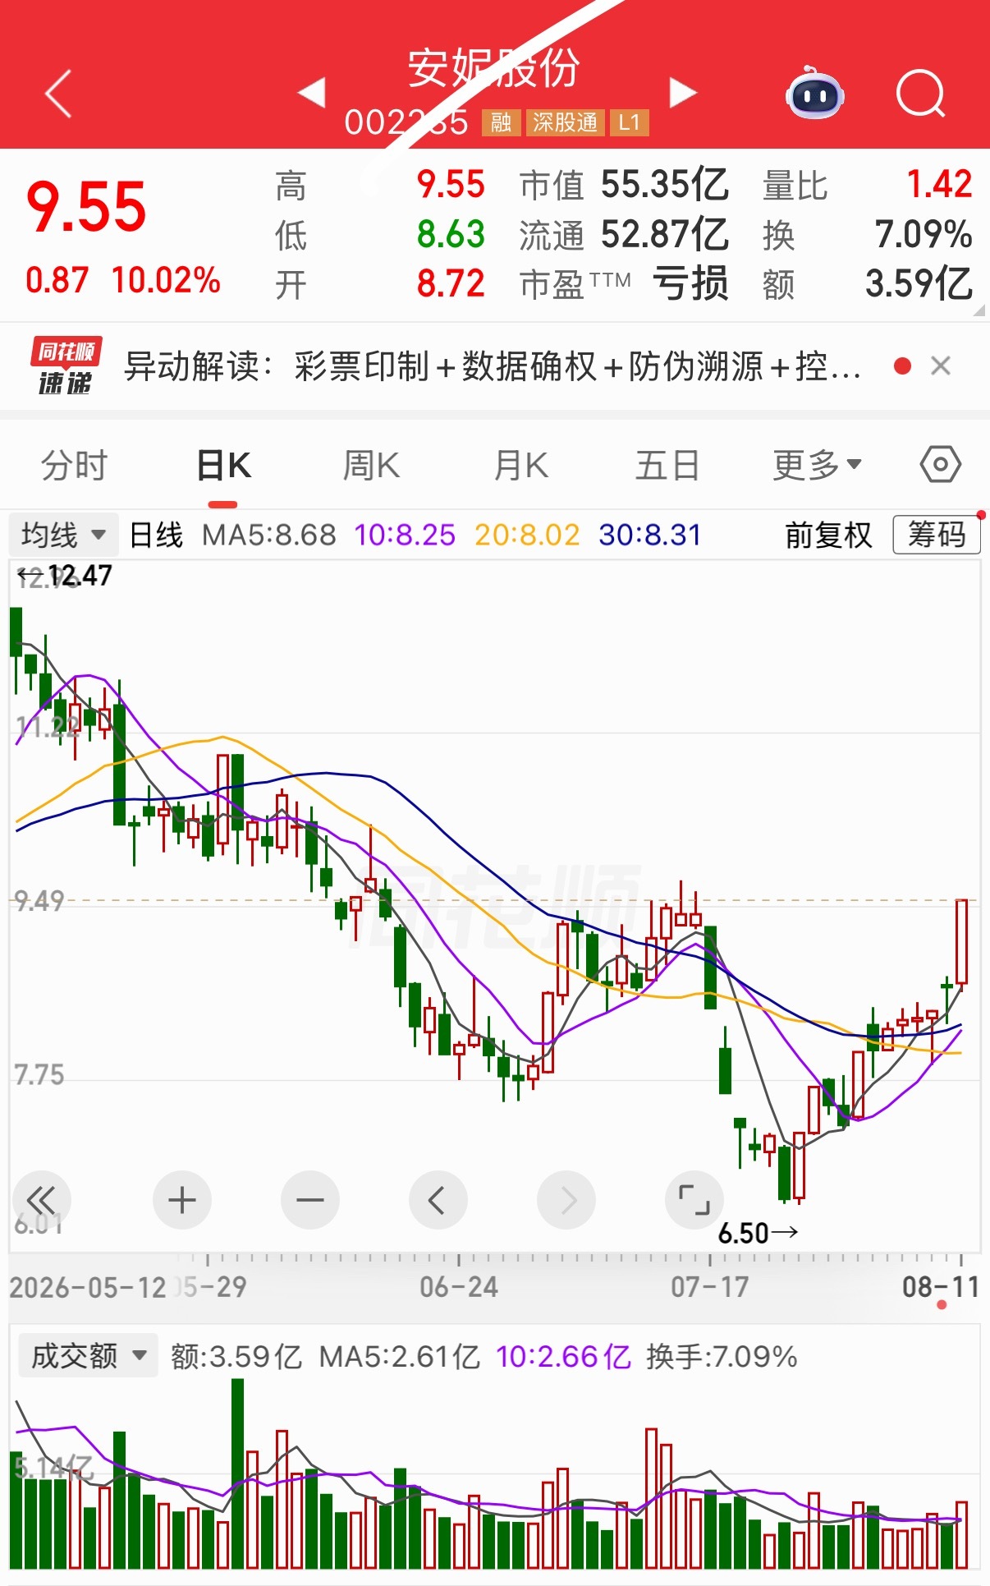Tap the change percent 10.02%

pos(166,280)
